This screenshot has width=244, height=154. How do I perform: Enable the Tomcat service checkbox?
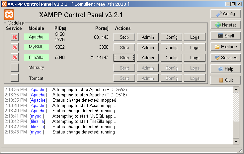[x=15, y=78]
